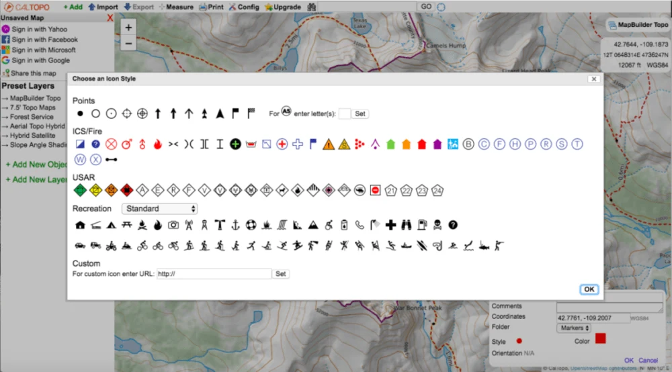Open the Recreation Standard style dropdown
The width and height of the screenshot is (672, 372).
click(x=160, y=208)
